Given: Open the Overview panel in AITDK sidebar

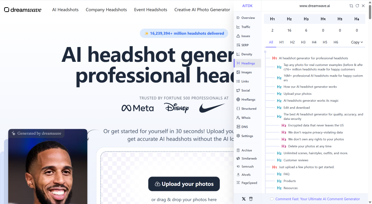Looking at the screenshot, I should coord(246,18).
